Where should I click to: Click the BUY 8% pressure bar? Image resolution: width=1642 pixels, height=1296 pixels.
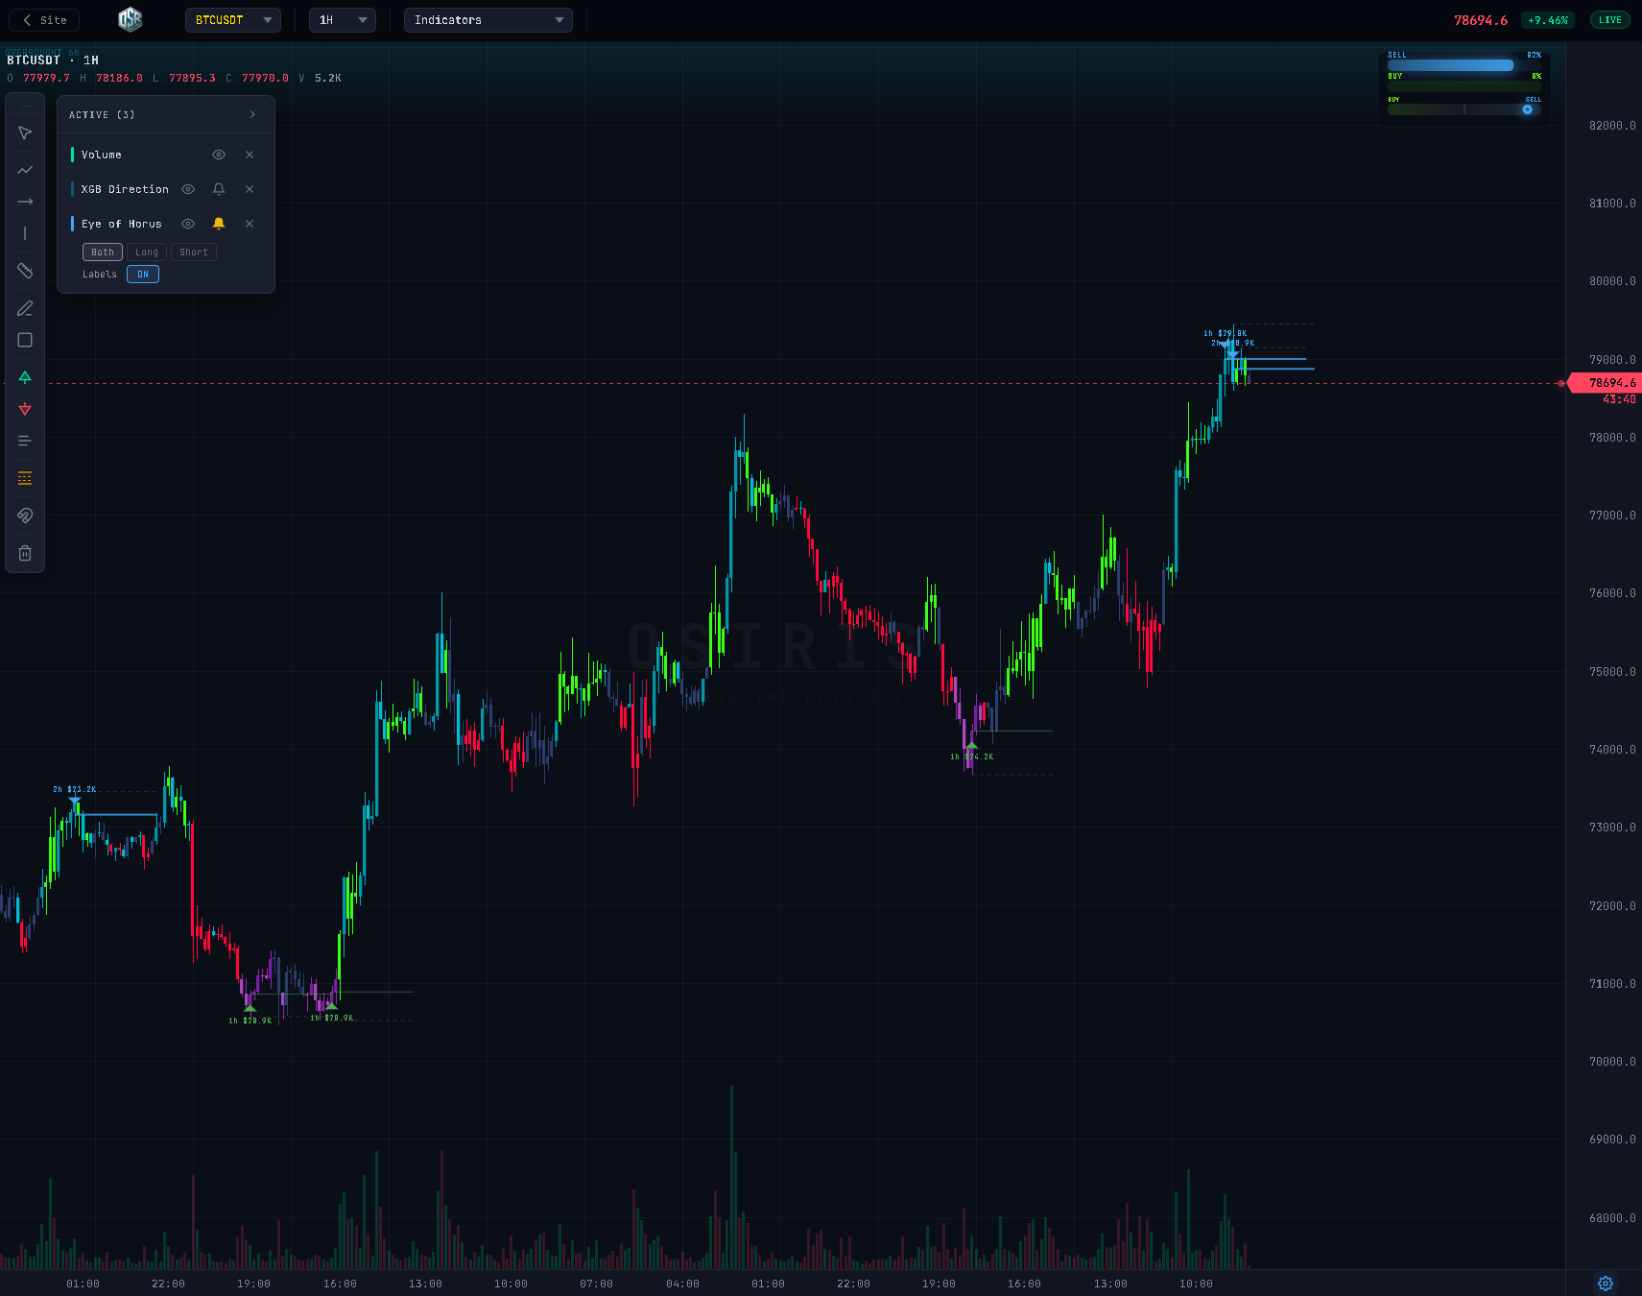pos(1464,86)
